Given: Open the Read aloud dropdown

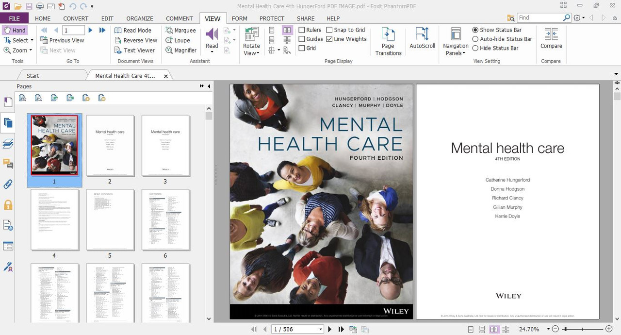Looking at the screenshot, I should (212, 52).
